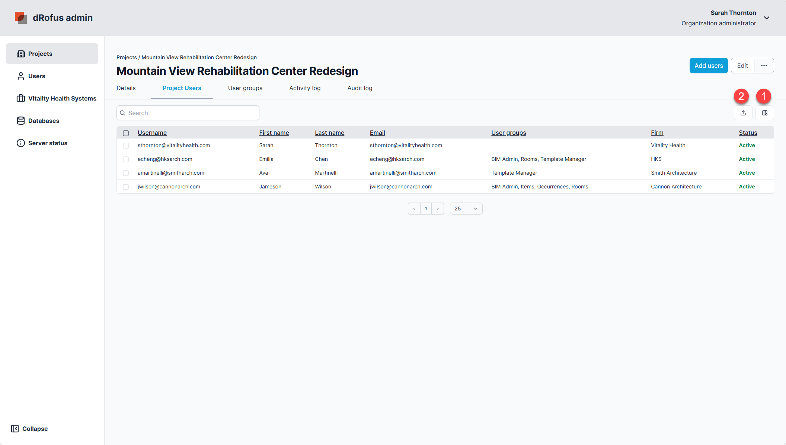
Task: Sort by First name column header
Action: tap(274, 133)
